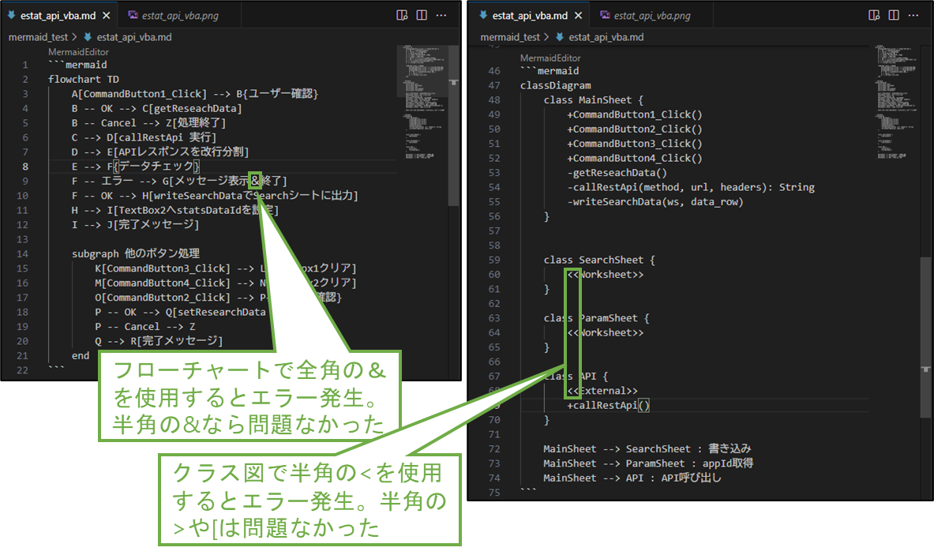Click line number 48 in right editor
Viewport: 934px width, 555px height.
494,100
